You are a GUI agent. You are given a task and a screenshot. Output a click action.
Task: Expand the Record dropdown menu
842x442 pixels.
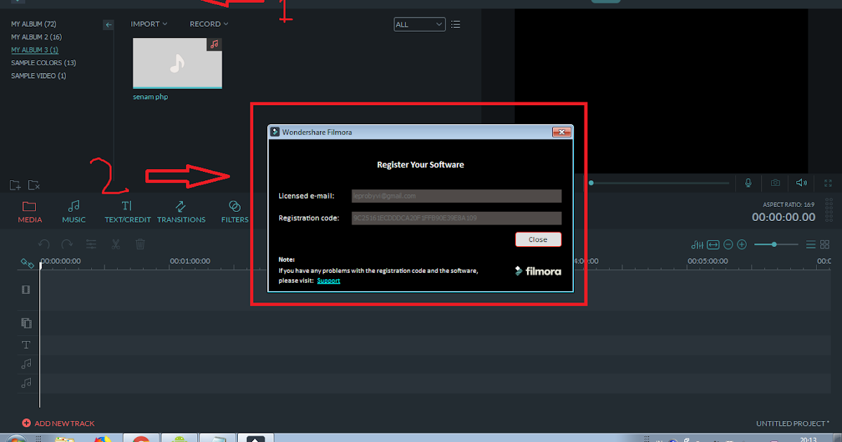[209, 24]
